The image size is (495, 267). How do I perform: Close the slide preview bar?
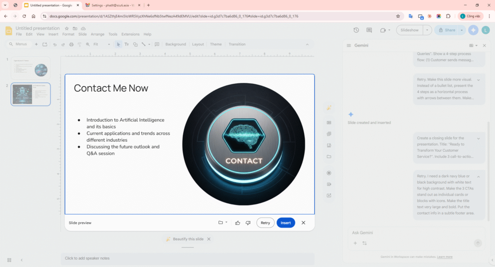[303, 223]
